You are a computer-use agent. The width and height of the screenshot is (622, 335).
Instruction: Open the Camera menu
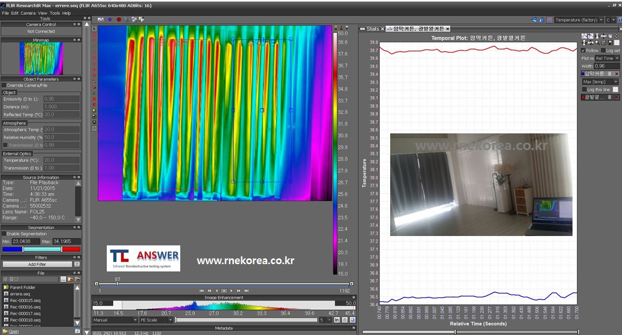click(x=28, y=13)
